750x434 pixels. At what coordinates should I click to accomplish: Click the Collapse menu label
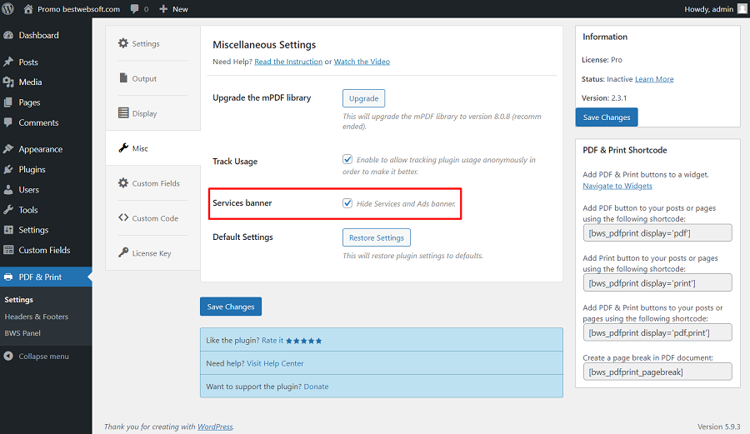coord(43,357)
